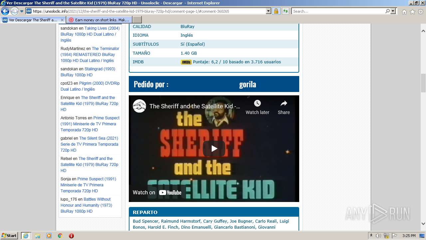Click the IMDb logo badge

[186, 62]
